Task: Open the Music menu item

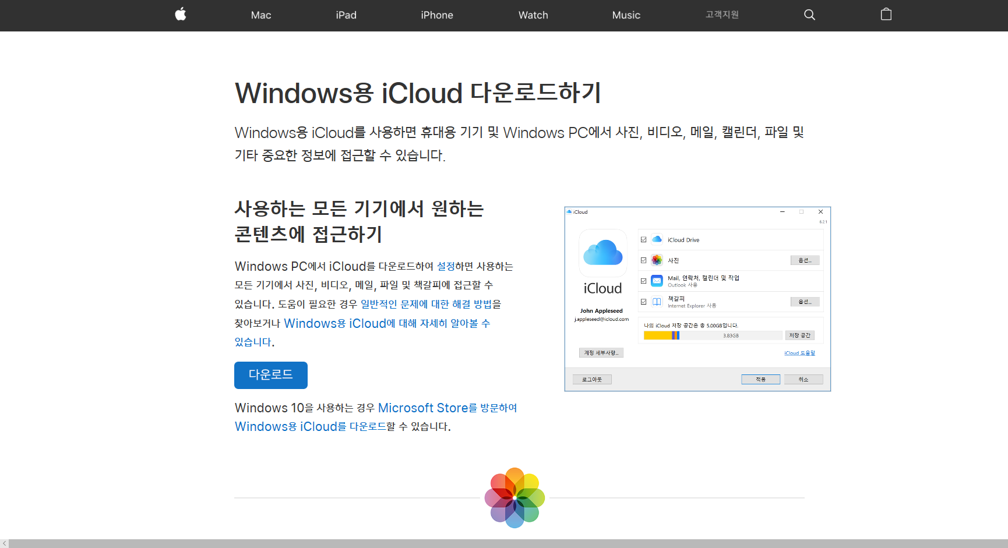Action: (626, 15)
